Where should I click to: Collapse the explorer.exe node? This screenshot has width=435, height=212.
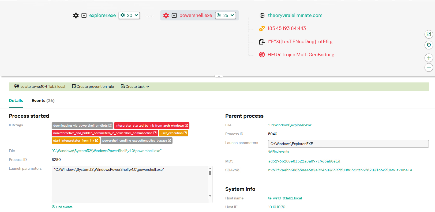[84, 16]
